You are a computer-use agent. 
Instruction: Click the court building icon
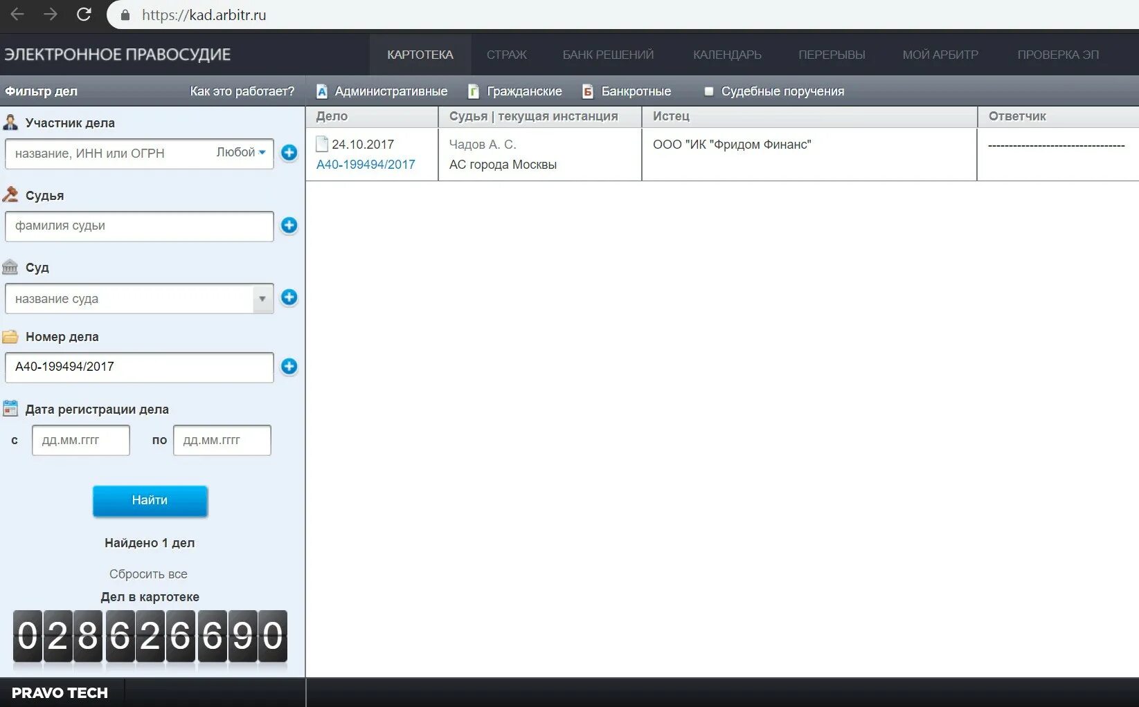(x=10, y=267)
